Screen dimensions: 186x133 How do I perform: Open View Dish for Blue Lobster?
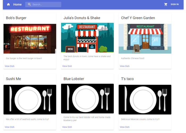[x=67, y=127]
